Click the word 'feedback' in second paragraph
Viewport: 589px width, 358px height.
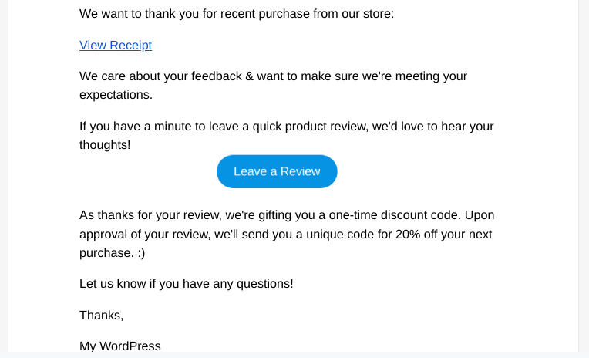pyautogui.click(x=217, y=76)
